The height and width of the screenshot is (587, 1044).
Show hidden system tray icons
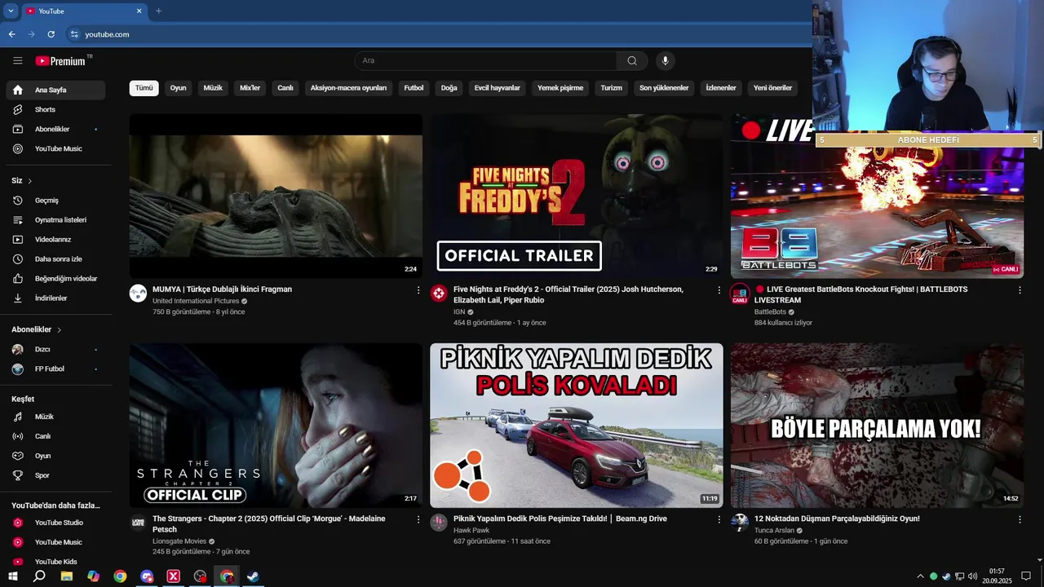[921, 576]
